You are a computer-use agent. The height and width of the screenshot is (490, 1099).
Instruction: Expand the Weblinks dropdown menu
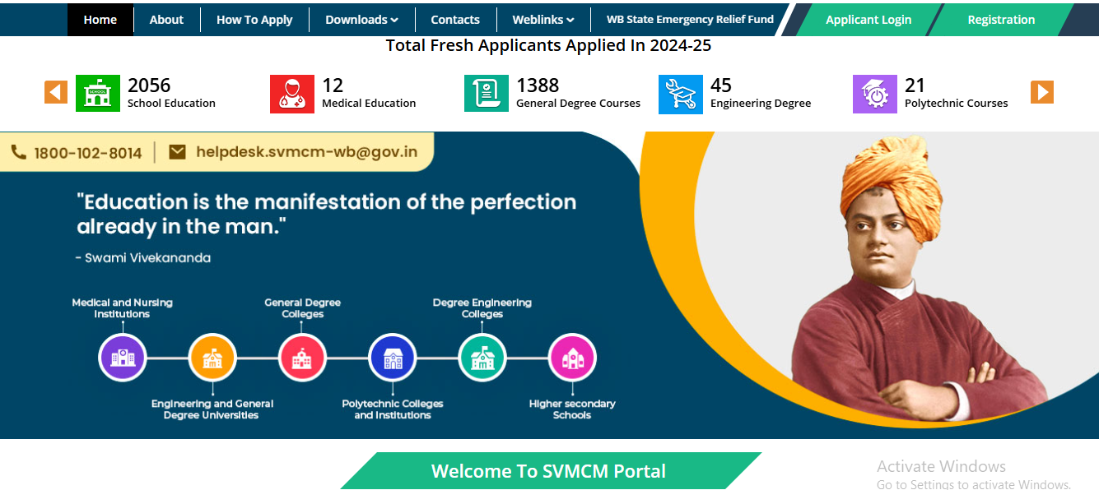tap(543, 20)
